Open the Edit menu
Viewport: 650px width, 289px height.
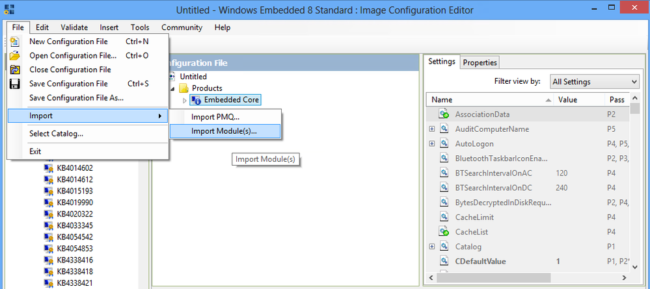pos(42,28)
